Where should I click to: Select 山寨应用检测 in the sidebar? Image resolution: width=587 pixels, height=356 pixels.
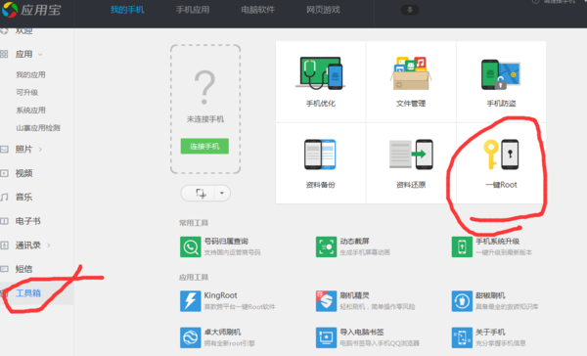click(x=38, y=128)
